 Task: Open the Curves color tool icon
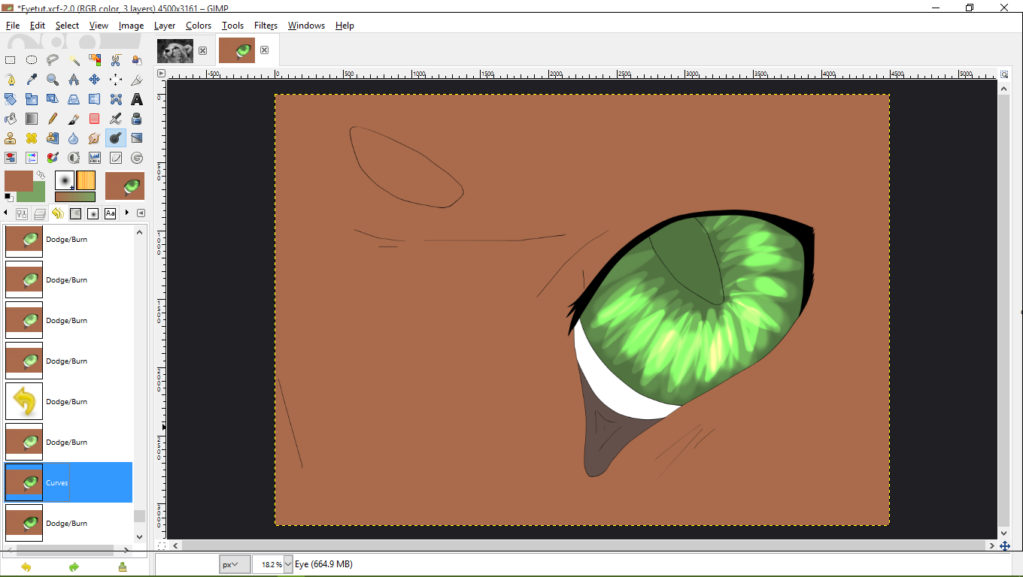[x=116, y=158]
